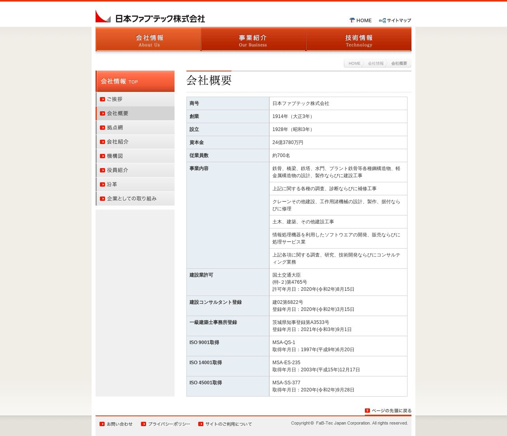Viewport: 507px width, 436px height.
Task: Click the arrow icon beside お問い合わせ
Action: coord(102,424)
